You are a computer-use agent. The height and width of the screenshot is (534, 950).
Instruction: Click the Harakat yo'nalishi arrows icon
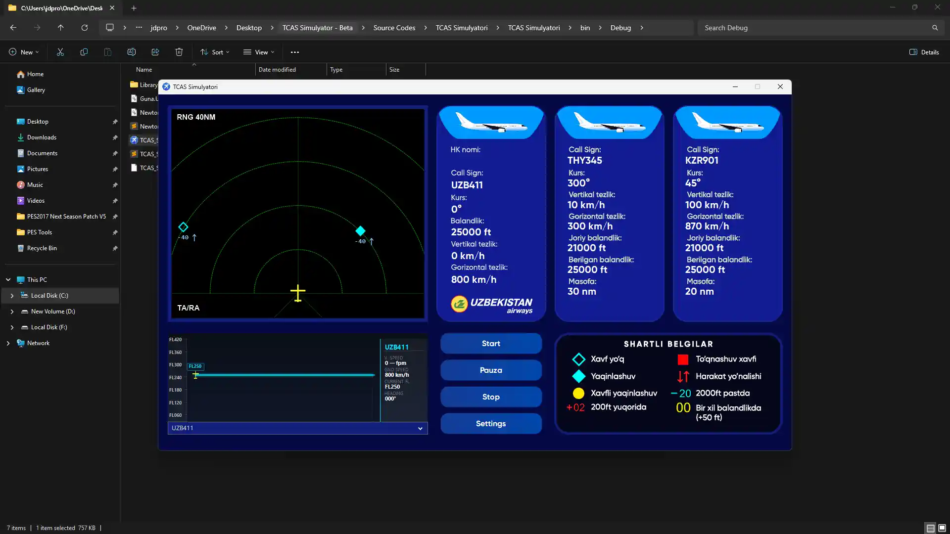[x=683, y=376]
